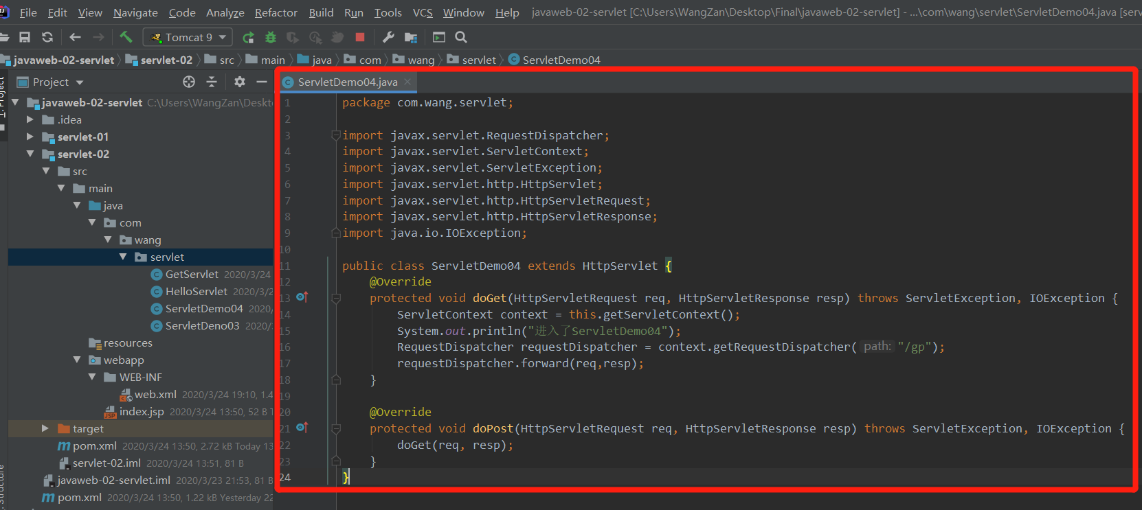The height and width of the screenshot is (510, 1142).
Task: Open the Refactor menu
Action: click(x=276, y=12)
